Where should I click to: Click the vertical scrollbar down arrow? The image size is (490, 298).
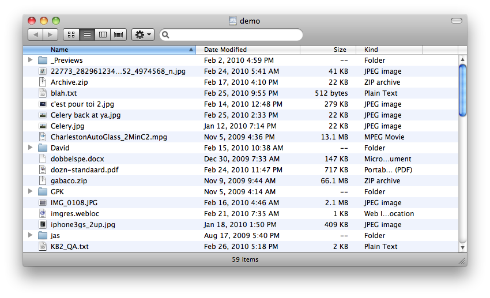[x=462, y=247]
